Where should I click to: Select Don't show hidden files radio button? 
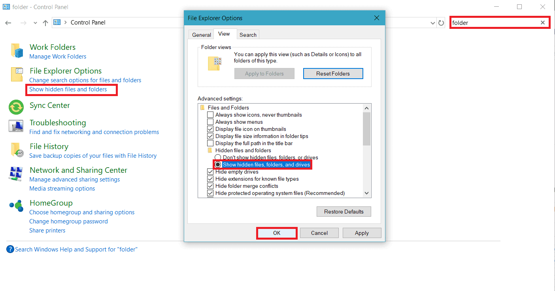click(x=217, y=157)
